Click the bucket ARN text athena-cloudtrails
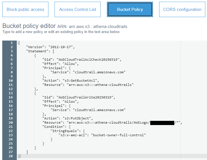The image size is (207, 160). pos(98,27)
